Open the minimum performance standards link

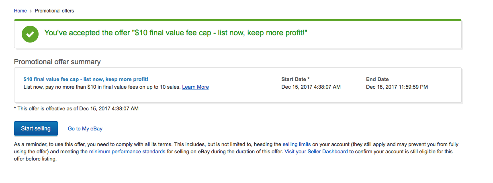click(x=127, y=152)
